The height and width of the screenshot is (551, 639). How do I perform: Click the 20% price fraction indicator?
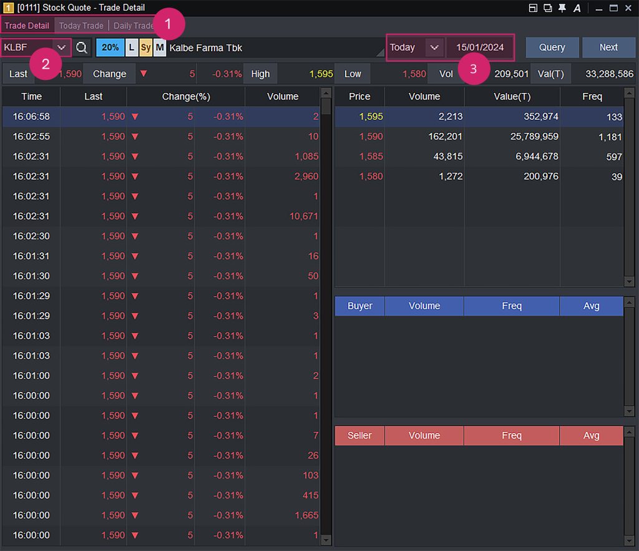pyautogui.click(x=110, y=47)
